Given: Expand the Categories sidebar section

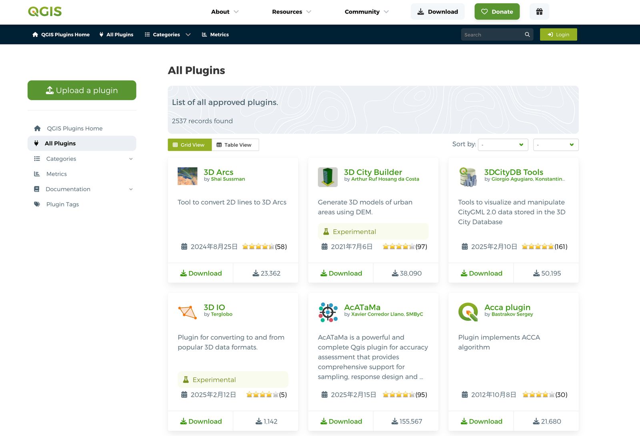Looking at the screenshot, I should pos(131,159).
